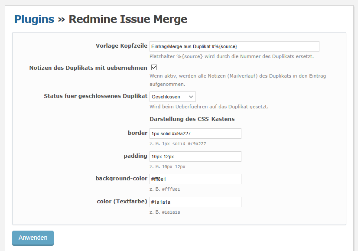Viewport: 358px width, 251px height.
Task: Click the Vorlage Kopfzeile text field
Action: (x=234, y=46)
